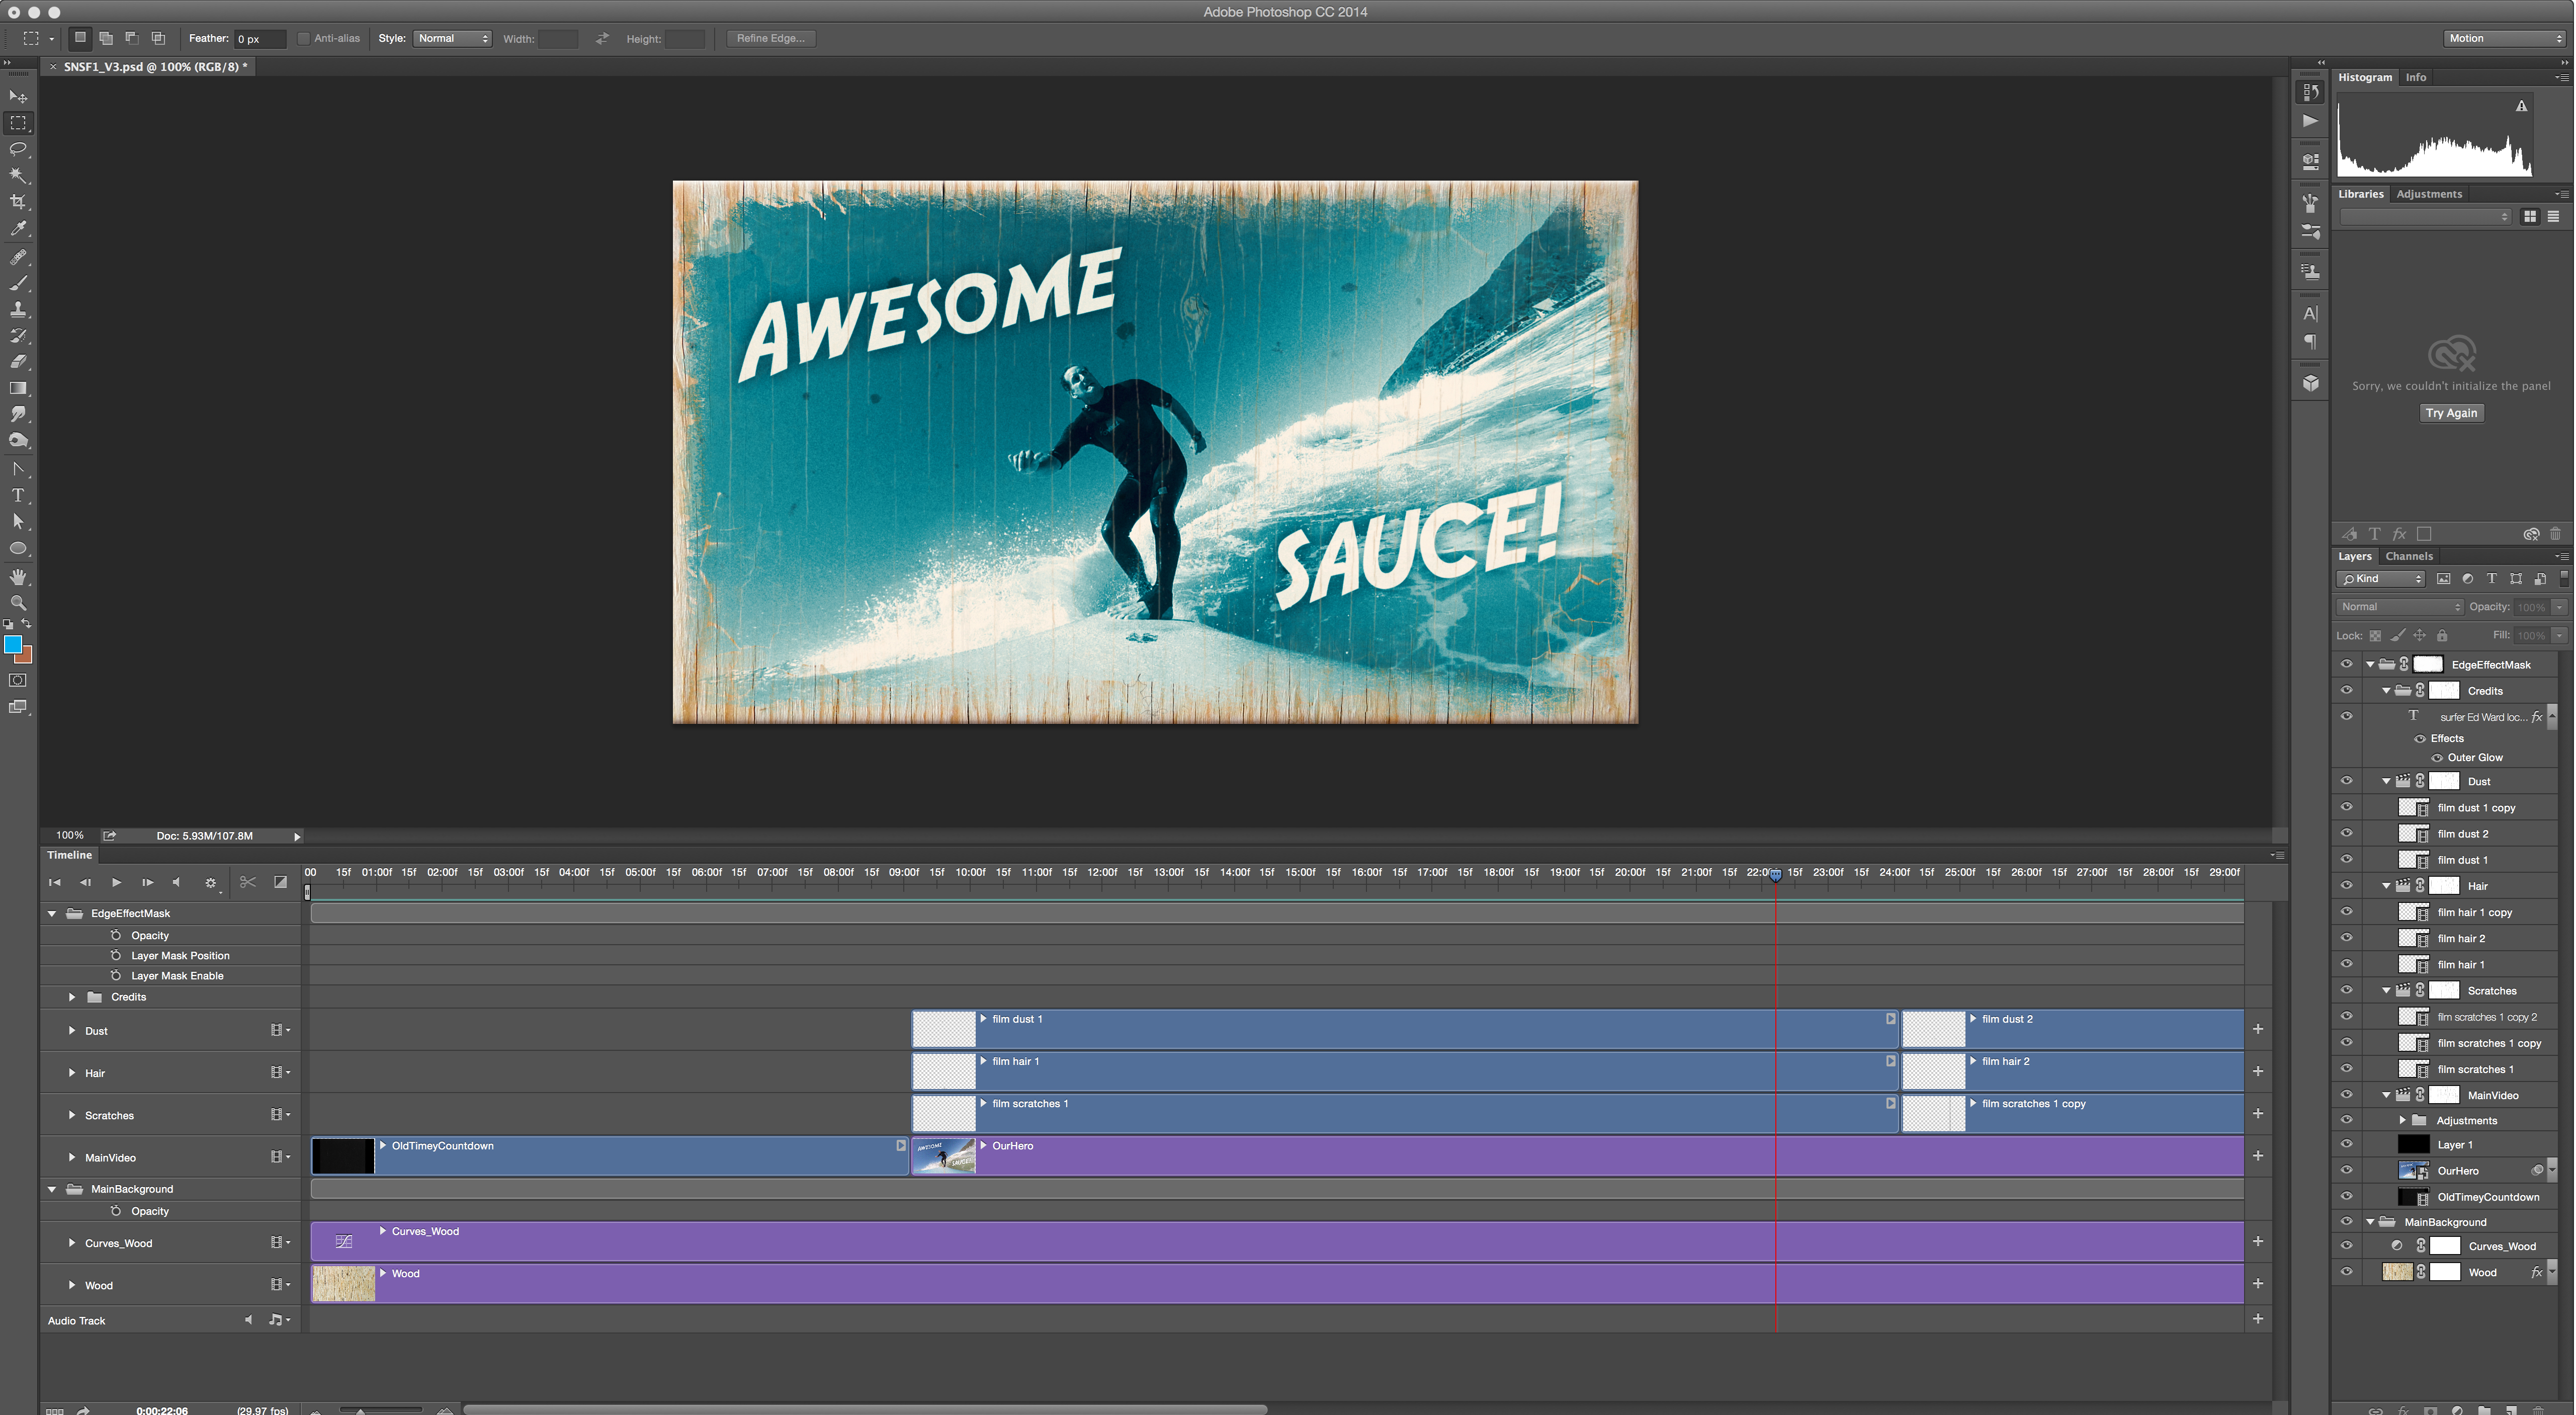Select the Lasso tool

click(x=18, y=149)
